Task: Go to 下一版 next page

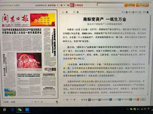Action: pos(40,102)
